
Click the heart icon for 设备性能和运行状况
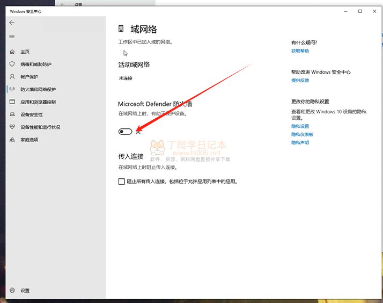[12, 127]
